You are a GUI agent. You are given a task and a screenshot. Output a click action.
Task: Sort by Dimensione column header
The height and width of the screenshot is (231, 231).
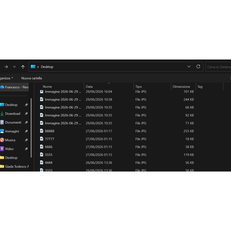click(x=181, y=87)
